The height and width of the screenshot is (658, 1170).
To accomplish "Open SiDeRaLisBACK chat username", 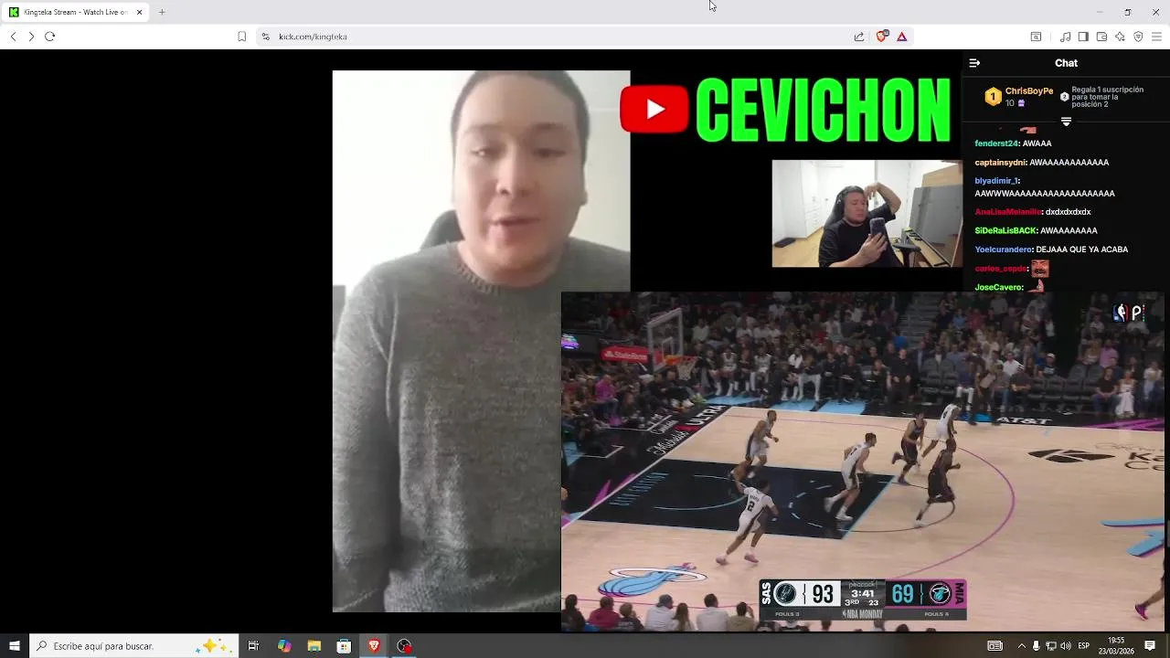I will tap(1005, 231).
